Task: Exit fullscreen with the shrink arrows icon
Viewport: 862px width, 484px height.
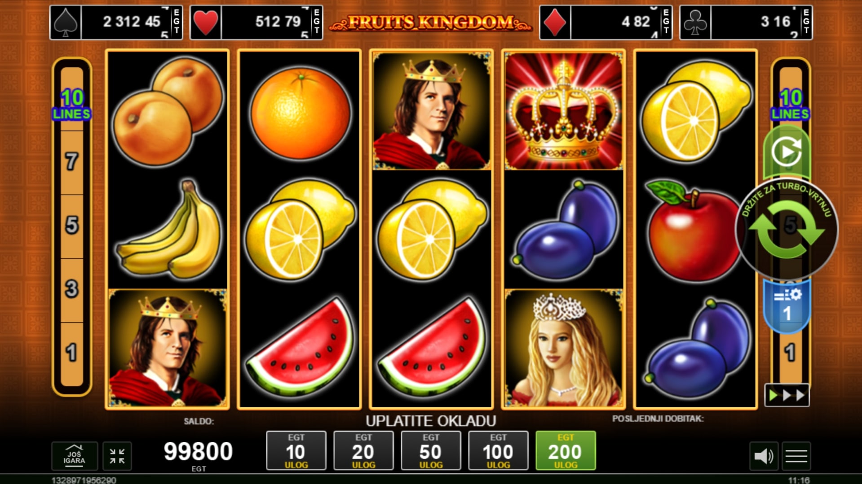Action: [x=117, y=456]
